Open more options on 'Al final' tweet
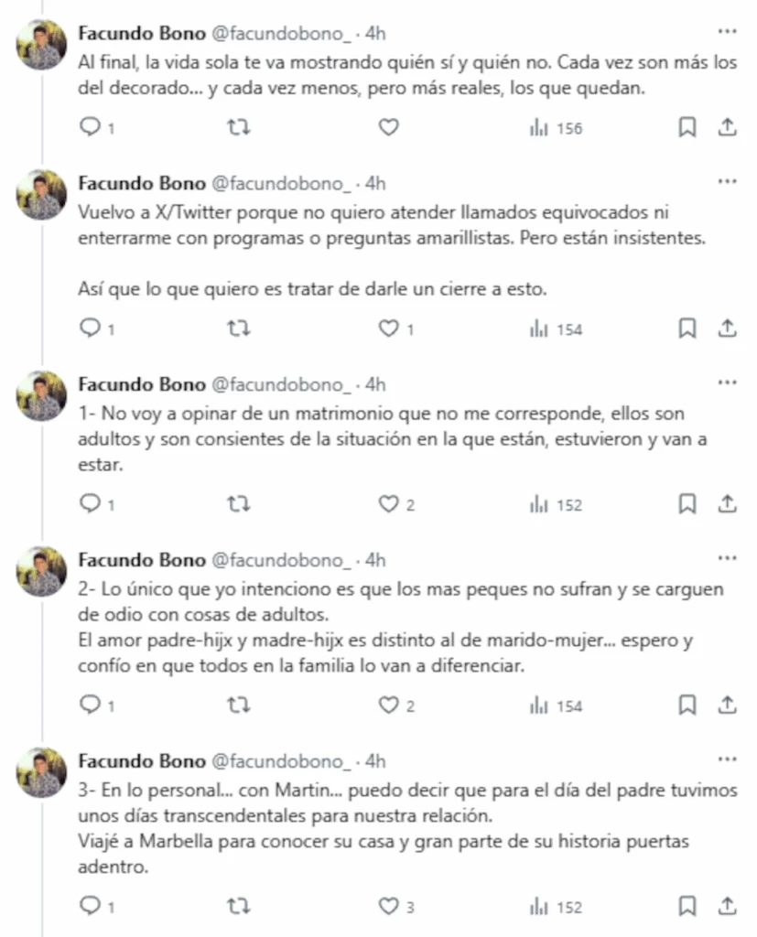 [727, 32]
